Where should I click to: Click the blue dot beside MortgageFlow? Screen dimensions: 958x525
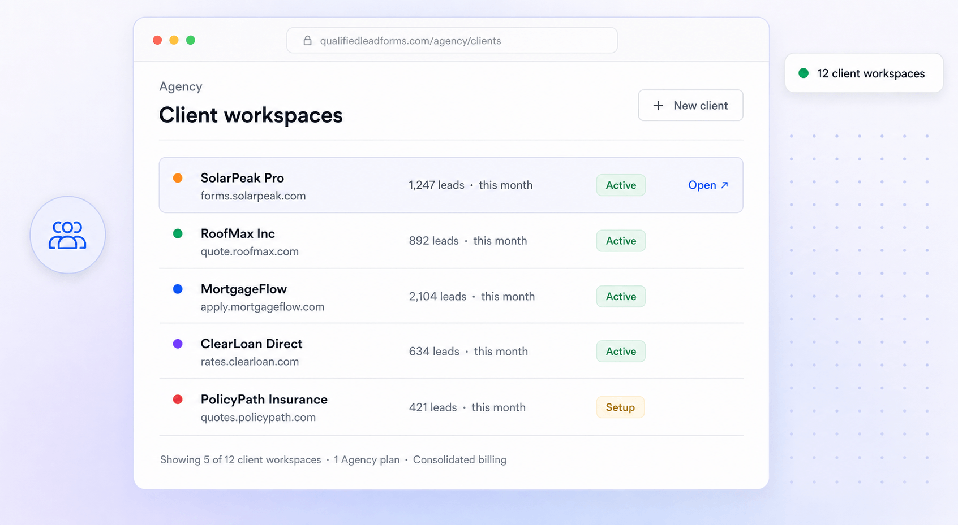point(178,289)
